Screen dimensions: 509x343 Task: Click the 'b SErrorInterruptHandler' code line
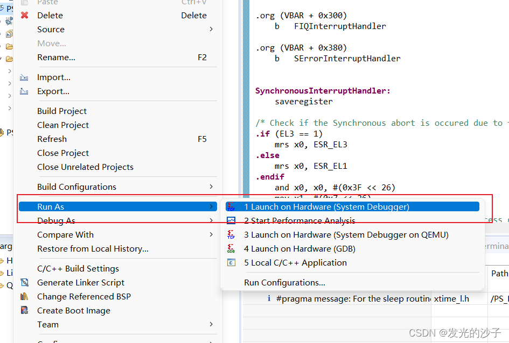tap(337, 59)
